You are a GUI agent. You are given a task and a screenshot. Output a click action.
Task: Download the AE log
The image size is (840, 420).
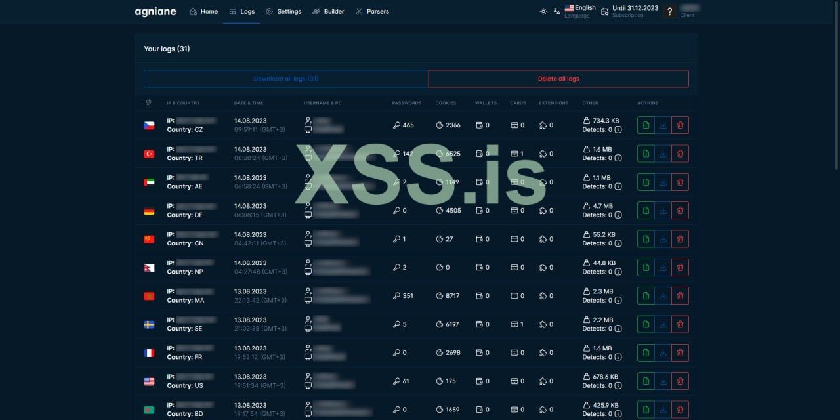[663, 182]
